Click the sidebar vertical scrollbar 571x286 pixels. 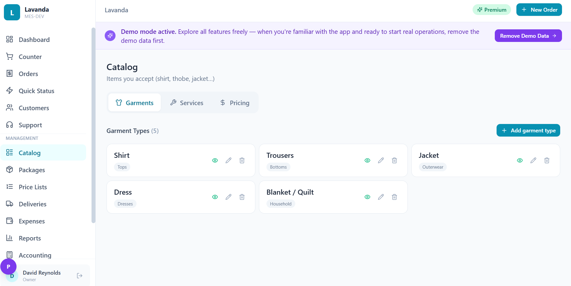point(93,125)
